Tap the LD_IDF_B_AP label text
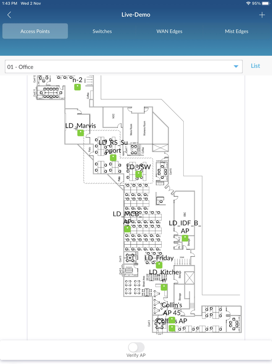The image size is (272, 364). (x=185, y=227)
